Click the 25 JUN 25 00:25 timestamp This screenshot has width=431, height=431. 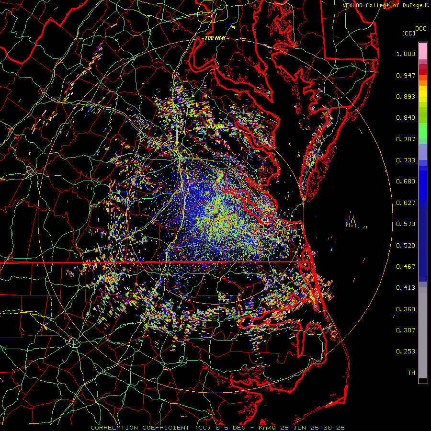313,428
